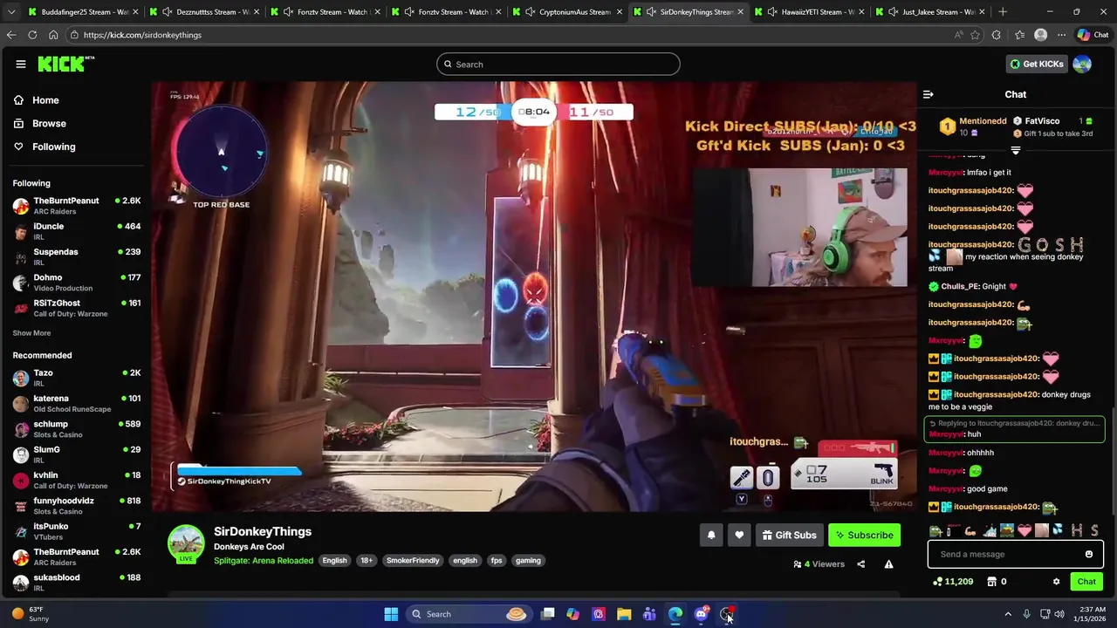Click the green Chat send button
This screenshot has height=628, width=1117.
click(1086, 582)
